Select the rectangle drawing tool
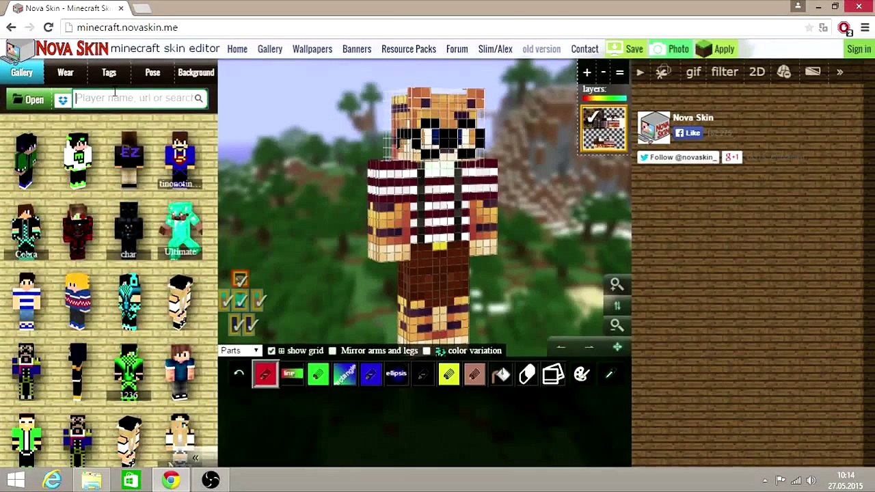Viewport: 875px width, 492px height. point(345,374)
